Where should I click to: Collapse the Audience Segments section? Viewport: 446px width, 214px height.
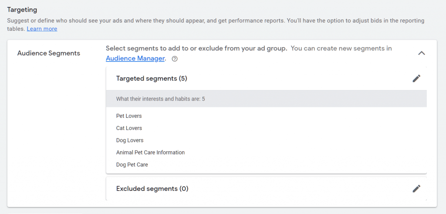[421, 53]
